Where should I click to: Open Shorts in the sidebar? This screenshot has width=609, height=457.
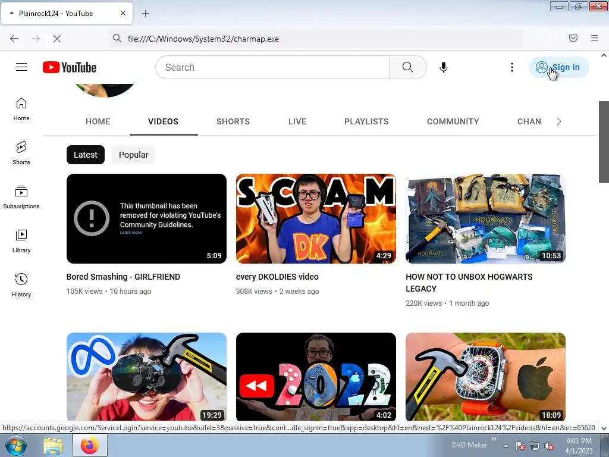[x=21, y=153]
